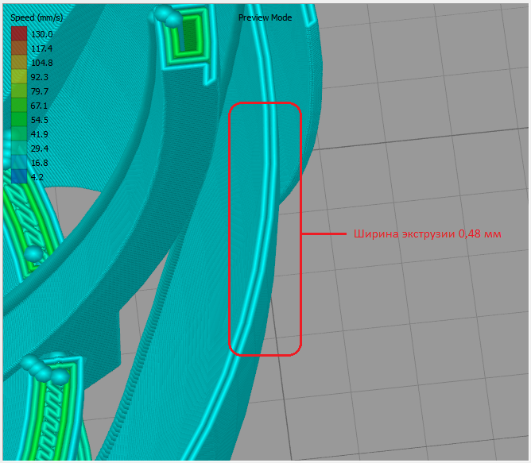Click the 79.7 speed value

point(39,91)
